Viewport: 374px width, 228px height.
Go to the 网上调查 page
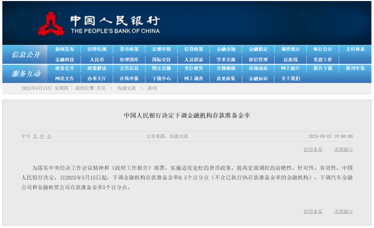coord(194,78)
